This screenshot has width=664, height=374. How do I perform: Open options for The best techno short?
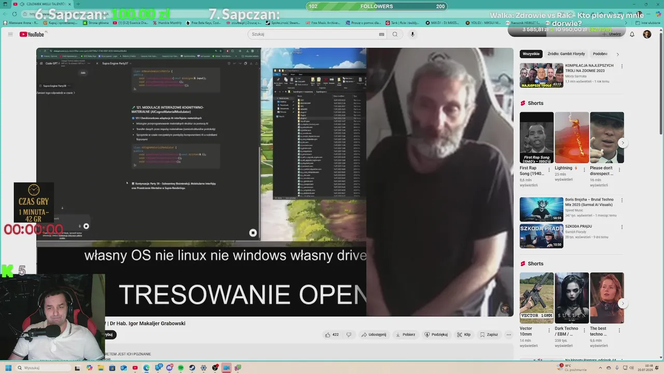point(619,330)
